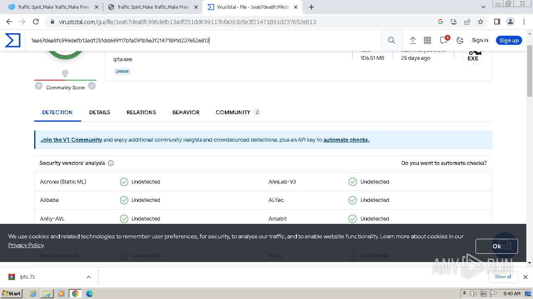Click the address bar URL
Screen dimensions: 533x299
(x=187, y=22)
